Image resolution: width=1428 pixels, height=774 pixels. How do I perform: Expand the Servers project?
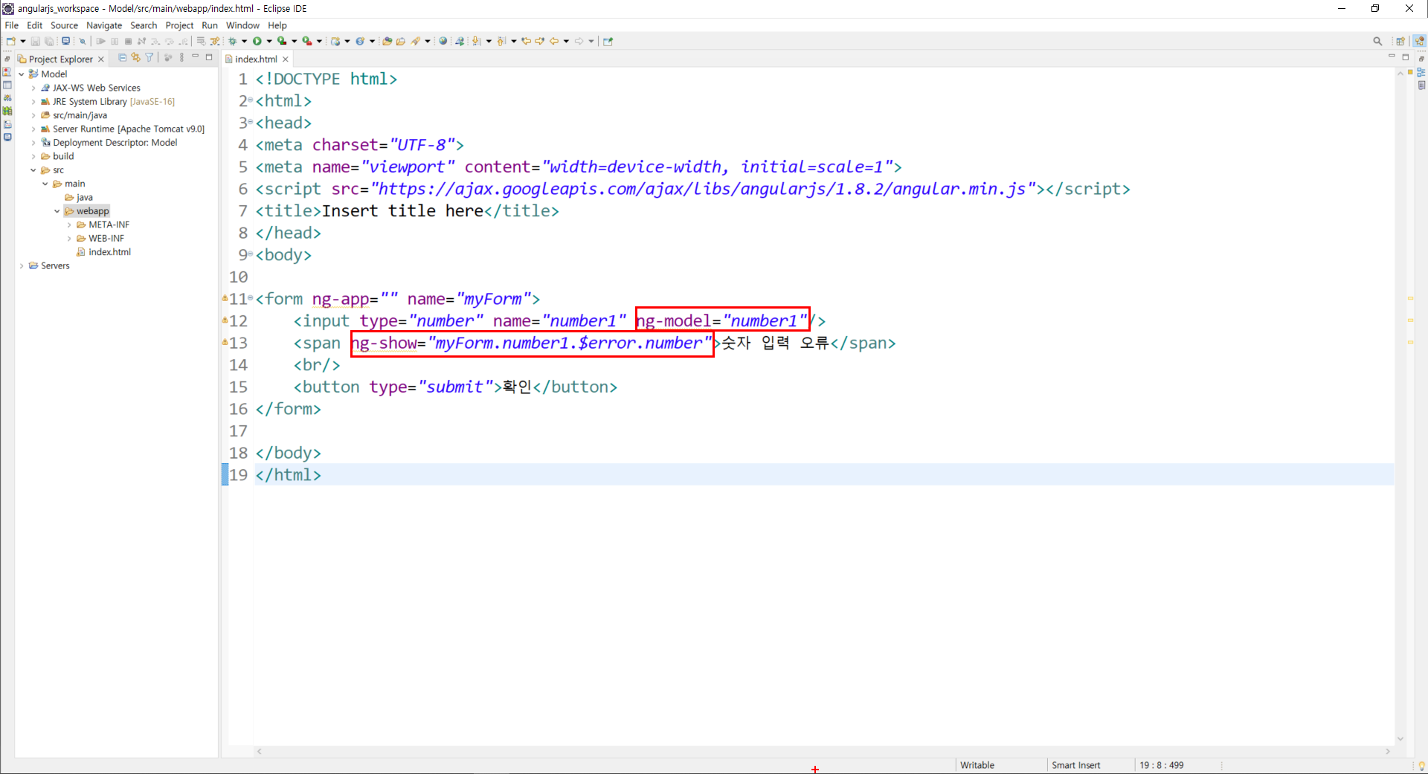[x=21, y=265]
